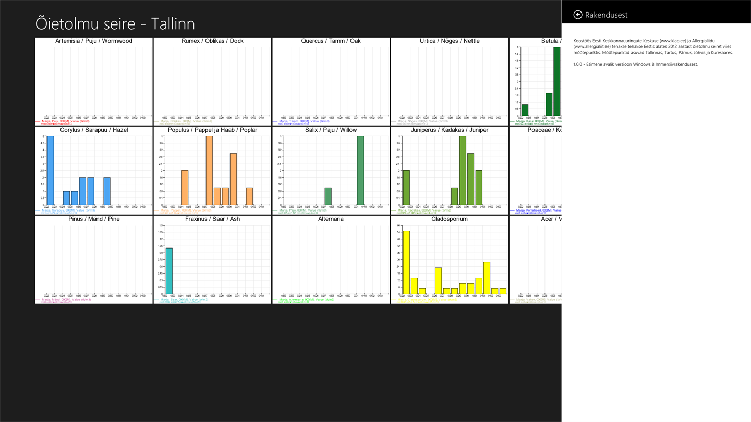Image resolution: width=751 pixels, height=422 pixels.
Task: Click the back arrow beside Rakendusest
Action: (x=577, y=15)
